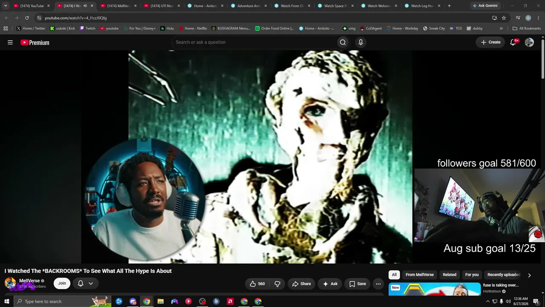Screen dimensions: 545x307
Task: Show next filter chips with the arrow
Action: [x=529, y=275]
